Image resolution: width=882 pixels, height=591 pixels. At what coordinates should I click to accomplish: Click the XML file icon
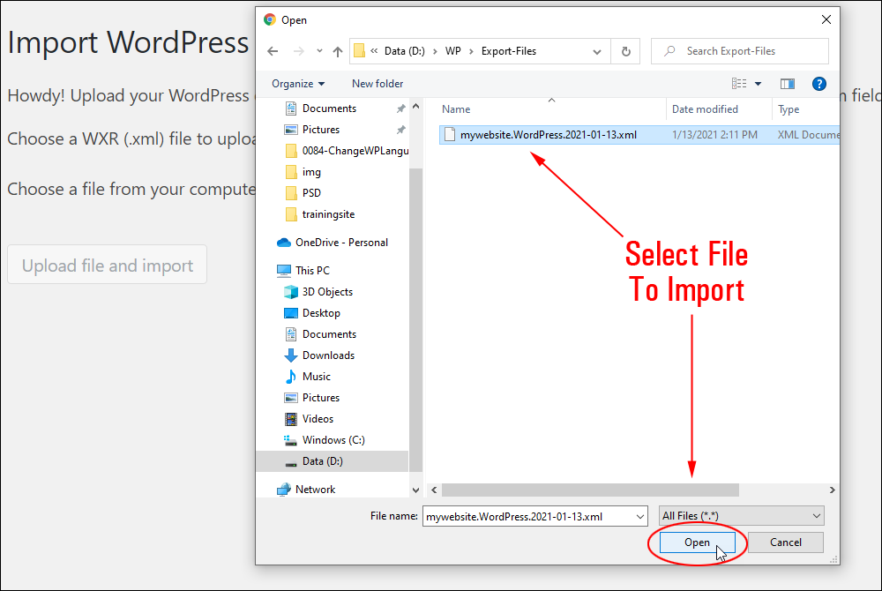tap(450, 134)
